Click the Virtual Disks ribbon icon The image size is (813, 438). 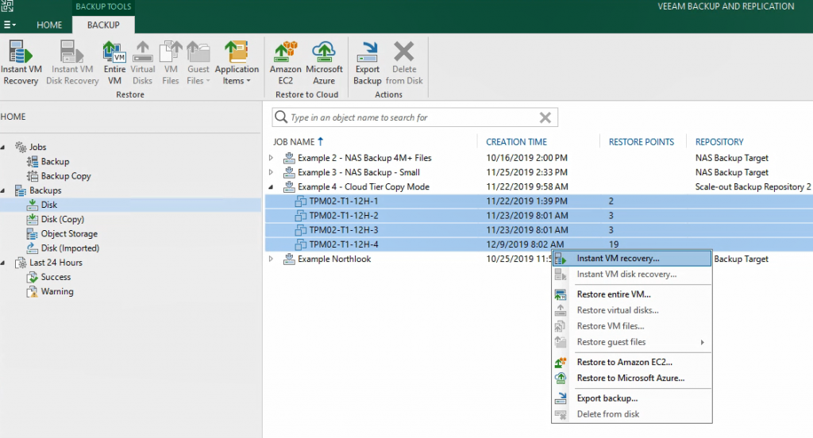143,63
